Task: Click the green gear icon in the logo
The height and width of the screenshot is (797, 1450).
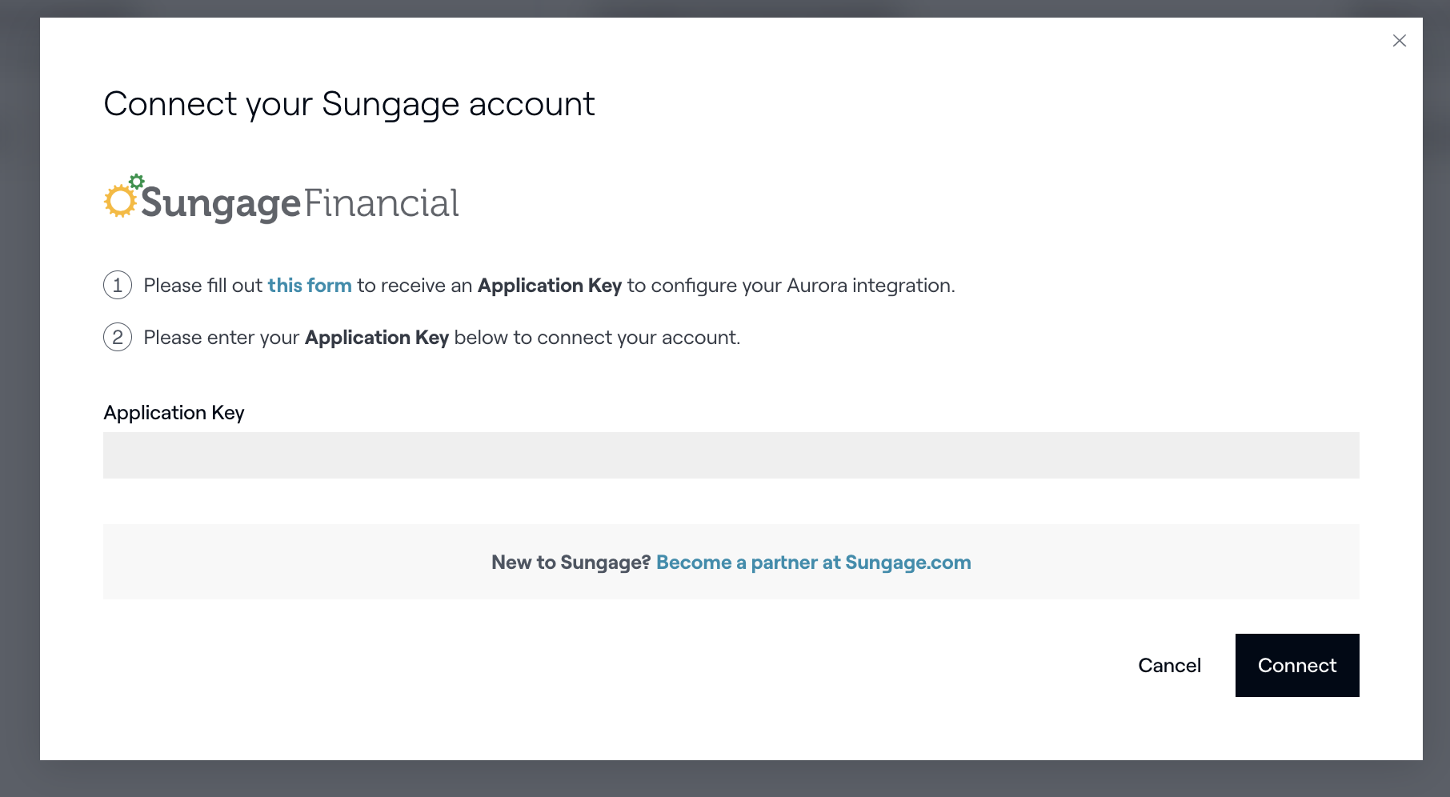Action: point(136,179)
